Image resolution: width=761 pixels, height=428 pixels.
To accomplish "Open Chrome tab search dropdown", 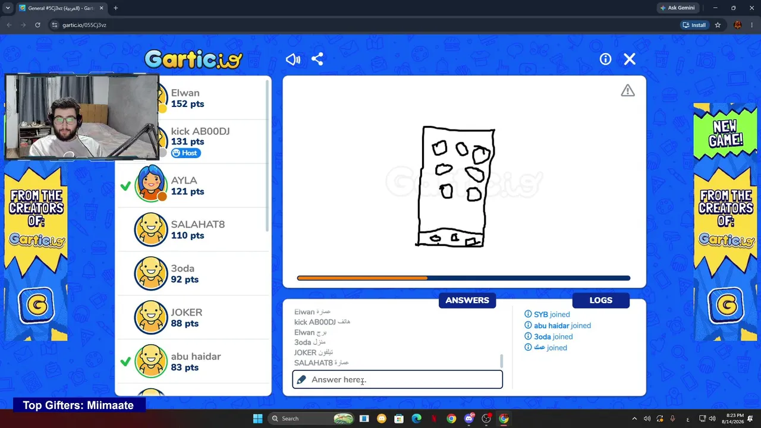I will (x=8, y=8).
